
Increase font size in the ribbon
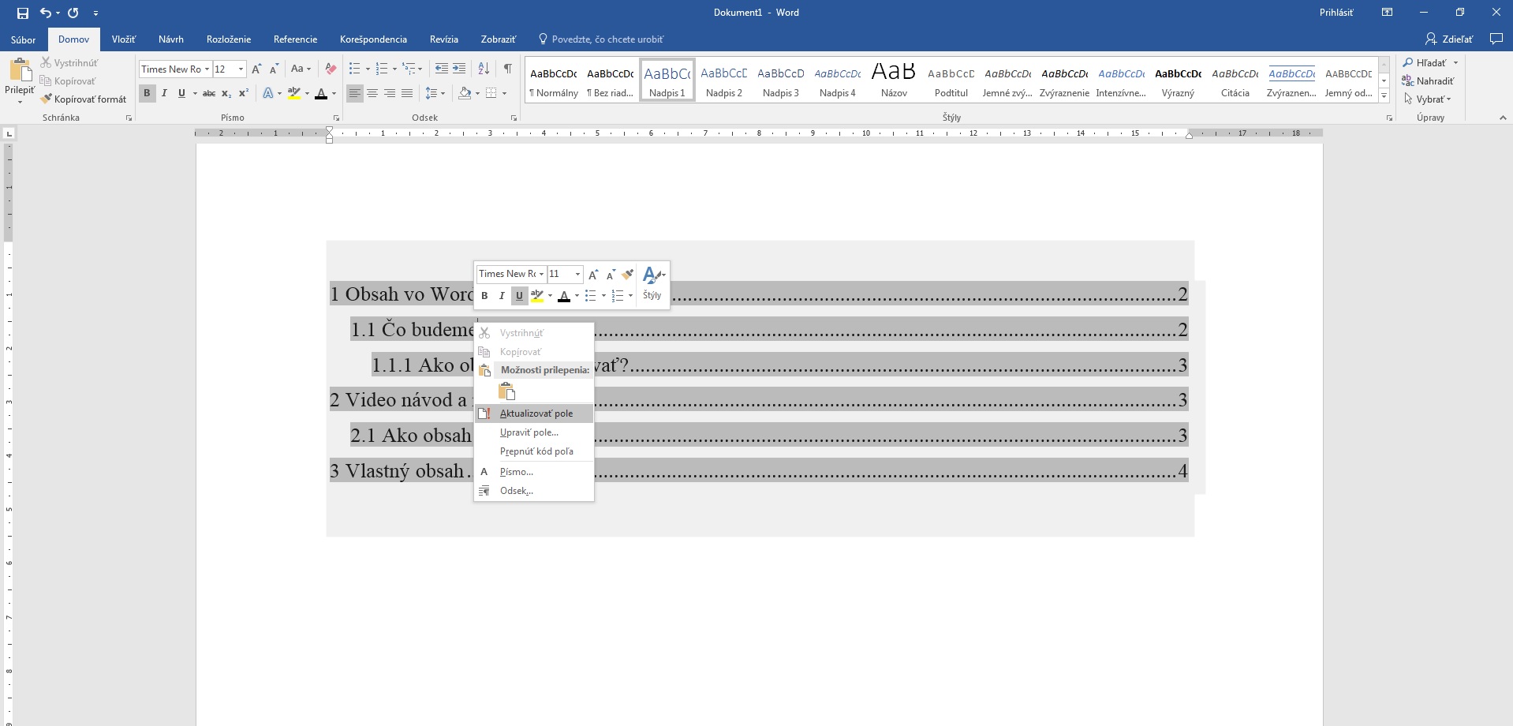click(x=256, y=69)
